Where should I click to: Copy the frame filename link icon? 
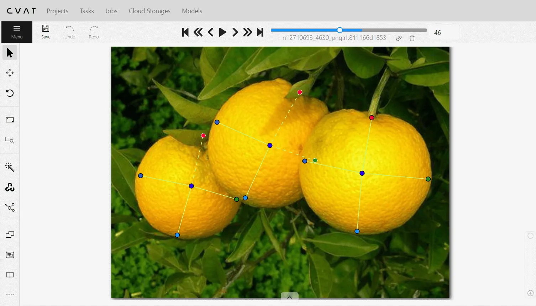pyautogui.click(x=399, y=38)
